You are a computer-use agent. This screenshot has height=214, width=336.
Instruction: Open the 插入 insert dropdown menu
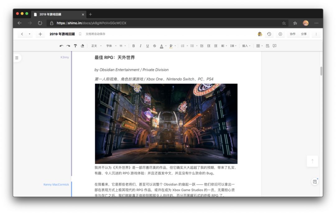coord(246,46)
